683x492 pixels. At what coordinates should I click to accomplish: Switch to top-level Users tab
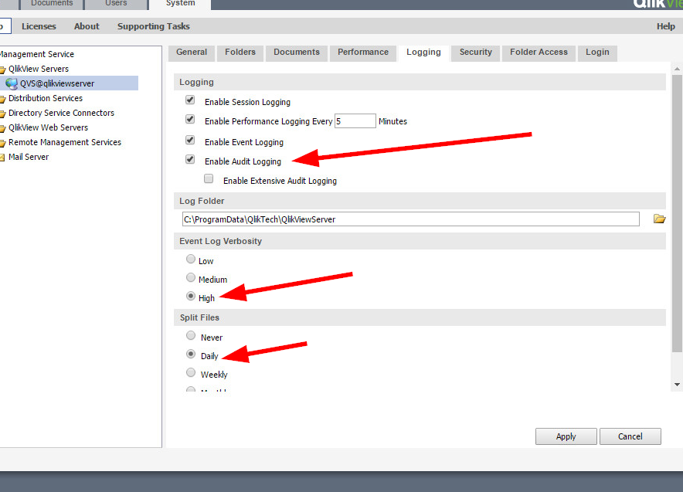[116, 4]
